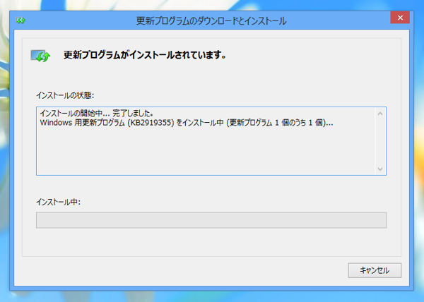Click the line インストールの開始中... 完了しました。

(97, 113)
